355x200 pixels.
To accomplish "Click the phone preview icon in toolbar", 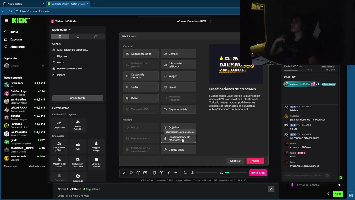I will tap(154, 173).
